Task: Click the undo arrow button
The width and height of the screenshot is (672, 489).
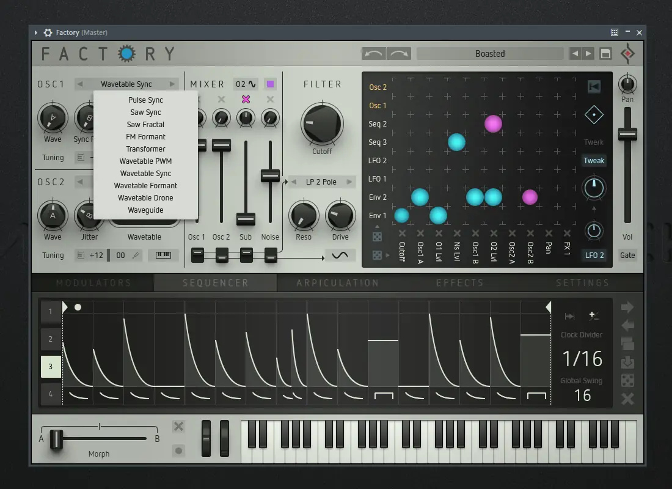Action: [x=373, y=54]
